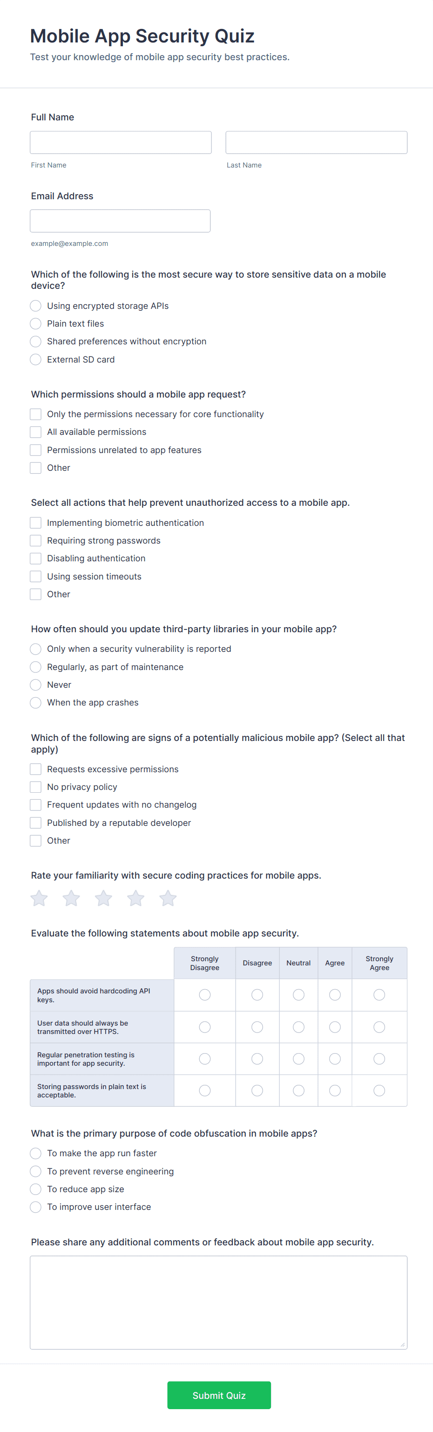Select 'Using encrypted storage APIs' option
Image resolution: width=433 pixels, height=1432 pixels.
pos(35,306)
